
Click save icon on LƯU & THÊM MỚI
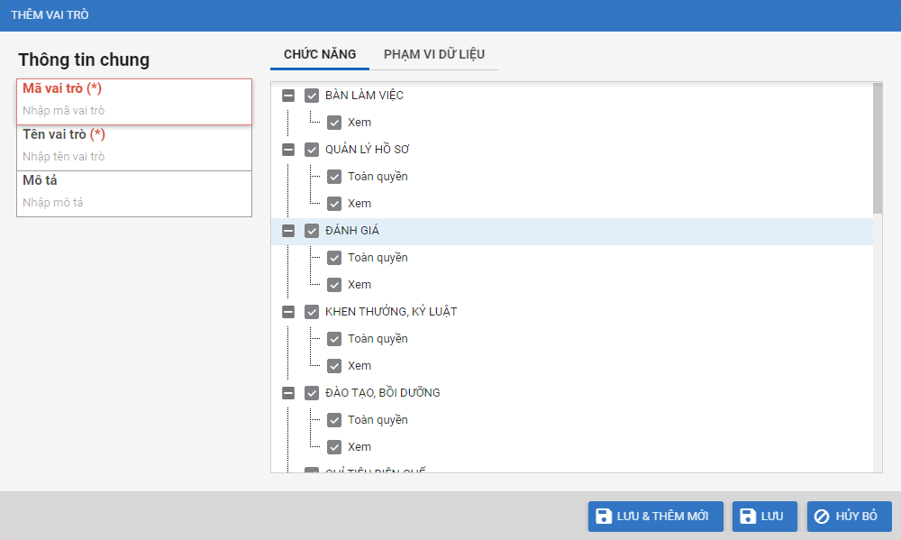coord(605,517)
